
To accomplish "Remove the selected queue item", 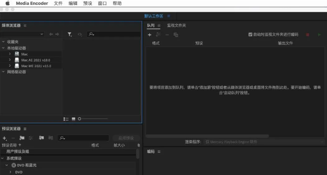I will click(x=167, y=35).
